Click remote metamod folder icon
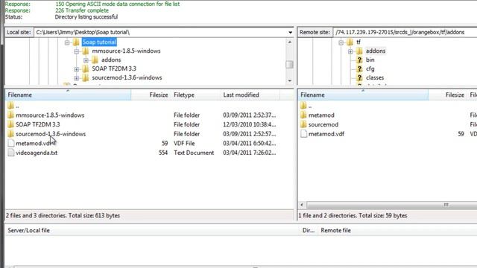This screenshot has height=268, width=477. [x=303, y=115]
